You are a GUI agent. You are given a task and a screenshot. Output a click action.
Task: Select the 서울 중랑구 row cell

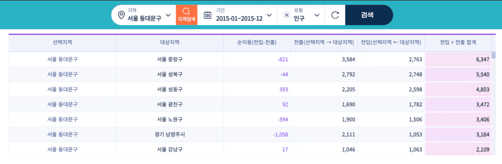click(x=170, y=59)
